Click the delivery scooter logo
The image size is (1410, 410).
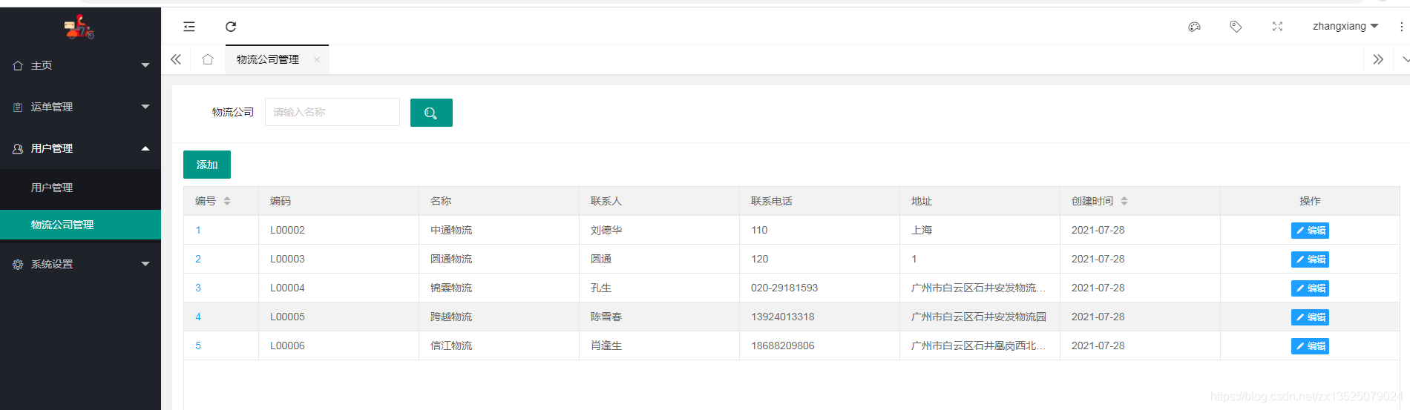[x=79, y=27]
